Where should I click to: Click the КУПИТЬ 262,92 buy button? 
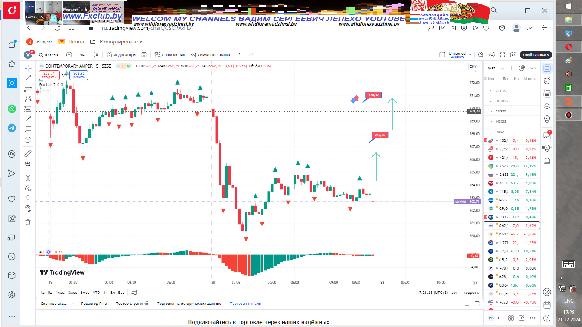point(79,75)
